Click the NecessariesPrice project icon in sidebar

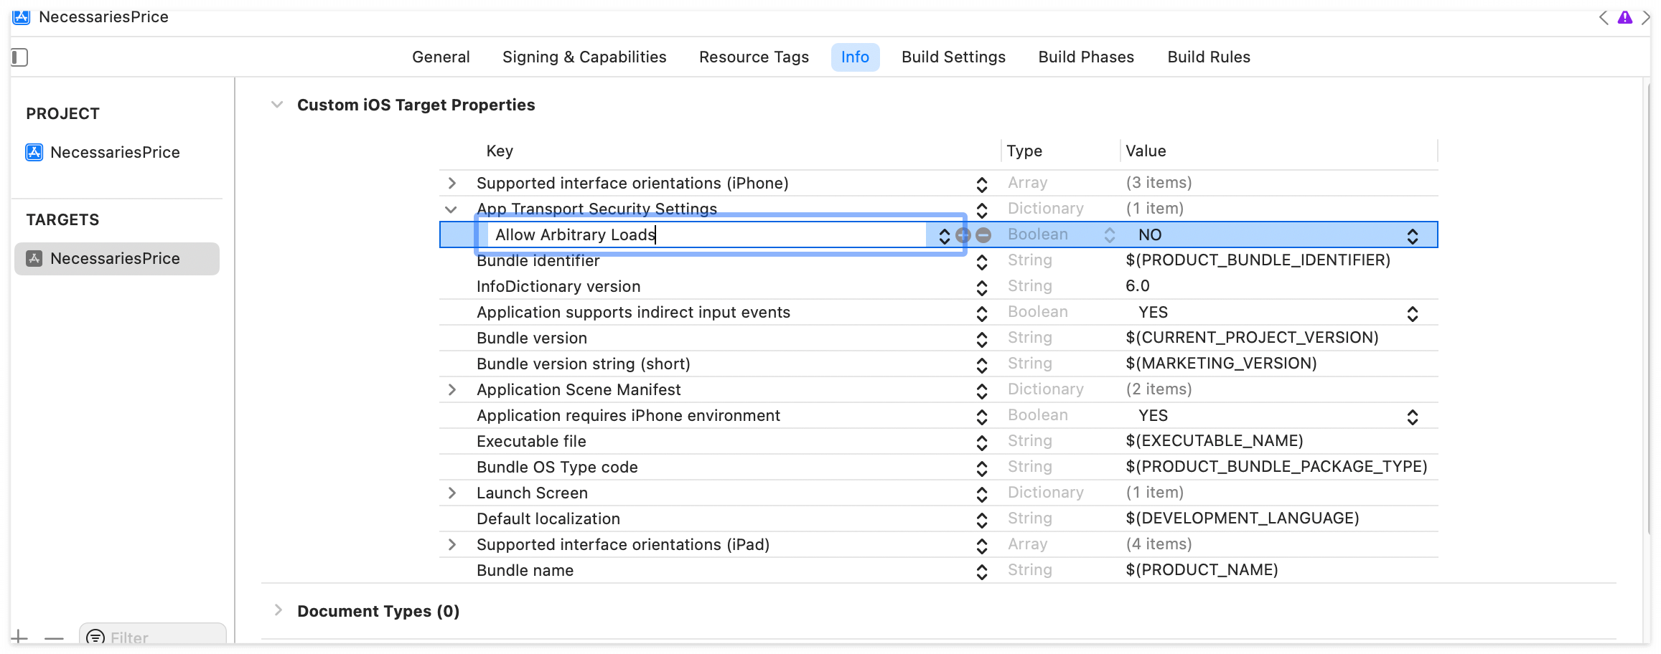click(x=34, y=152)
